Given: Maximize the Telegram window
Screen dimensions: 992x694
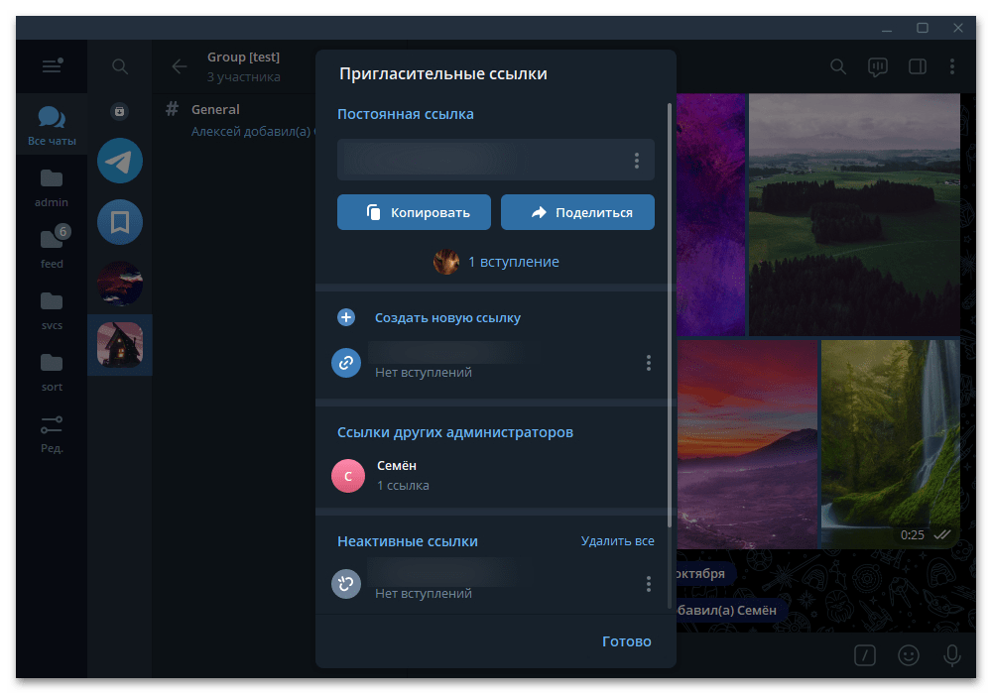Looking at the screenshot, I should pos(923,28).
